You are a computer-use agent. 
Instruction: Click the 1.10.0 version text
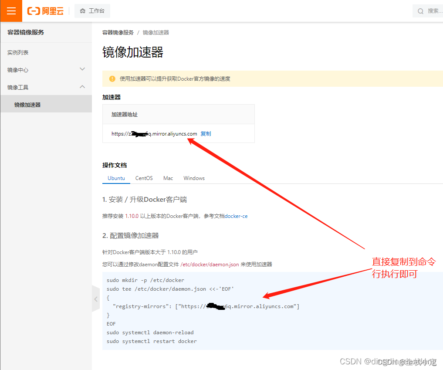point(132,216)
